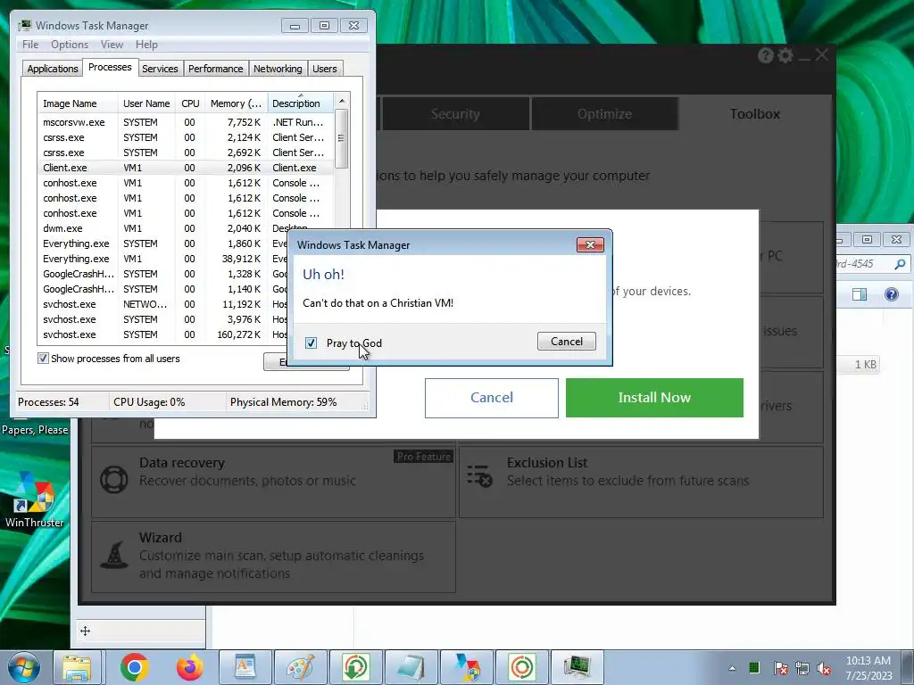Switch to the Performance tab

click(x=216, y=69)
